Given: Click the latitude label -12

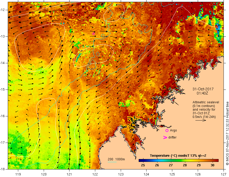Looking at the screenshot, I should click(3, 10).
